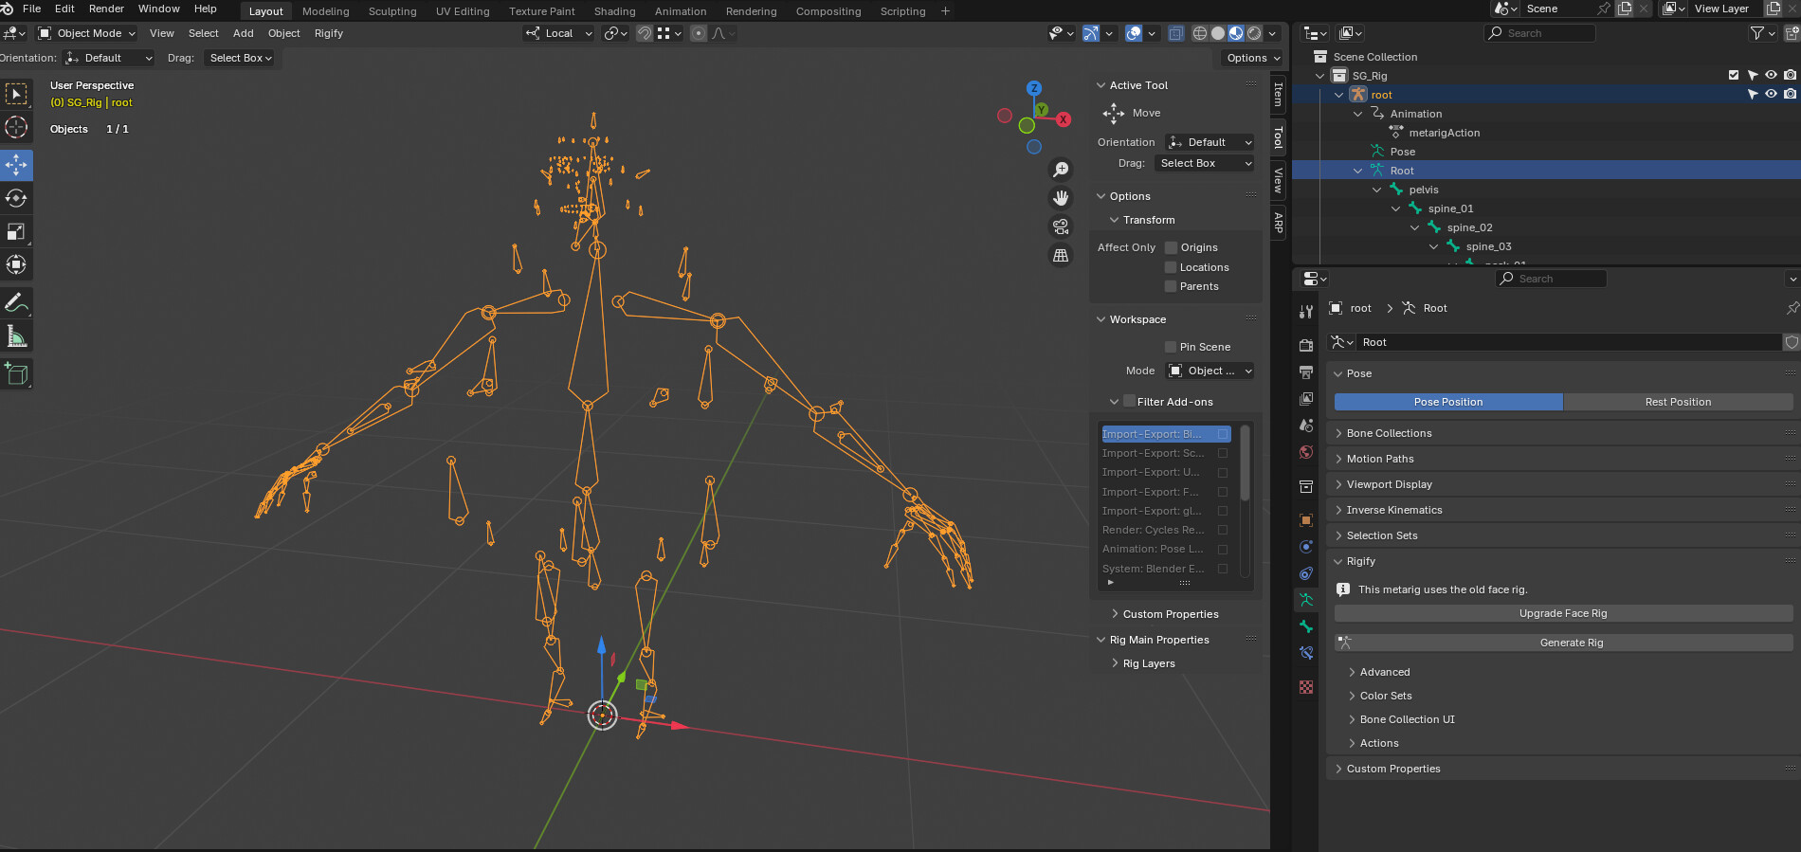Click the outliner Search field
This screenshot has width=1801, height=852.
[x=1539, y=33]
